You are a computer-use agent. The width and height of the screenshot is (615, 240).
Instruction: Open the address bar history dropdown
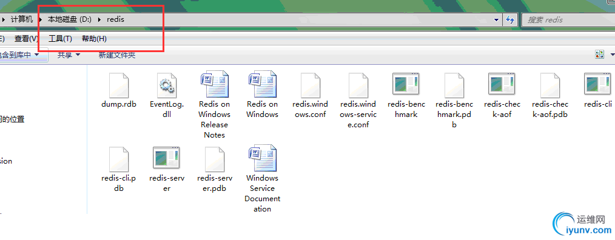click(x=497, y=19)
